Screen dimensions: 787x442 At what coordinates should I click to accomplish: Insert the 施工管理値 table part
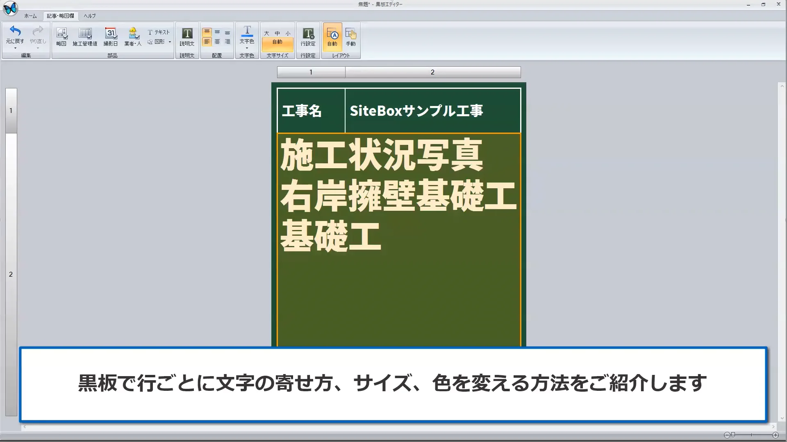point(85,37)
